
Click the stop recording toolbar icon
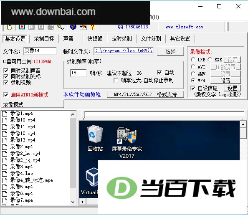(x=41, y=27)
